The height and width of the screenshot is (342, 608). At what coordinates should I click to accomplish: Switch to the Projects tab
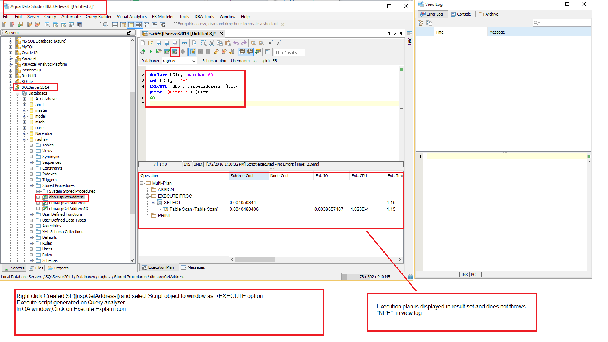click(x=58, y=268)
